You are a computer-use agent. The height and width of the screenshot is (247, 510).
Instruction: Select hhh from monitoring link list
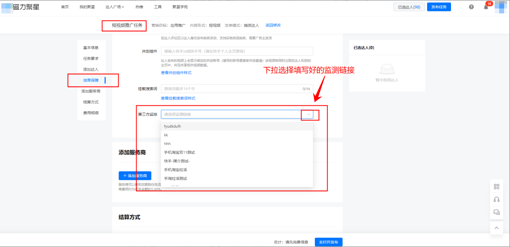[237, 144]
